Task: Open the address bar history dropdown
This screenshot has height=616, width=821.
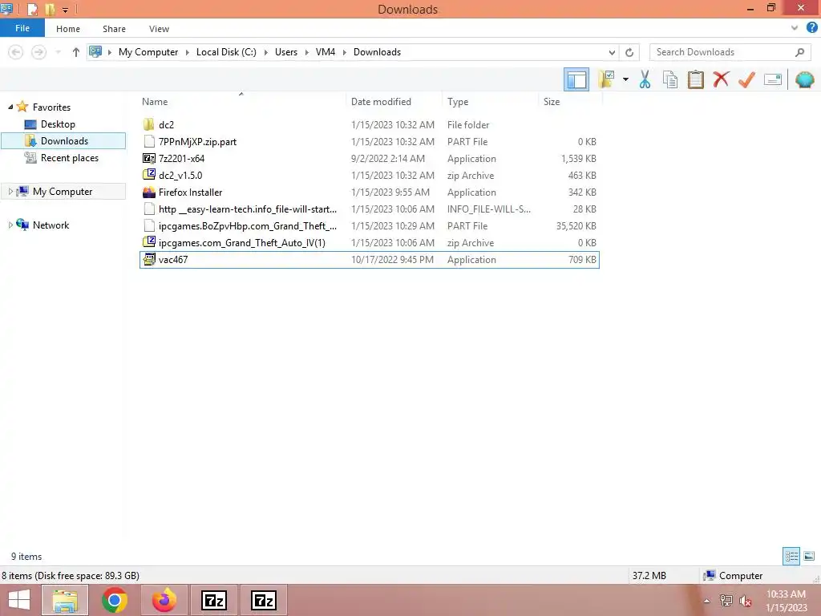Action: pos(612,52)
